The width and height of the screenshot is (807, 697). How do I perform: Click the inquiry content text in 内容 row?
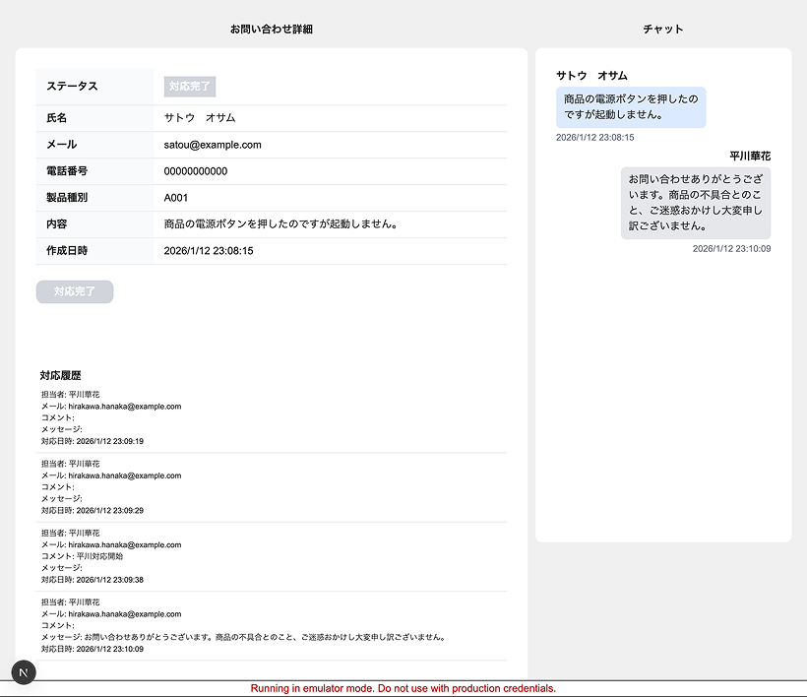pyautogui.click(x=280, y=224)
